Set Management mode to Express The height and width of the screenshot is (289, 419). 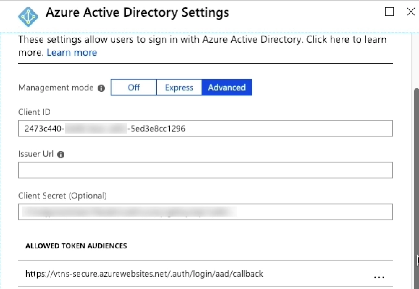(x=179, y=87)
